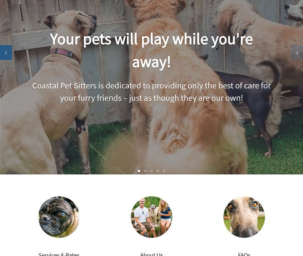Open the FAQs link
This screenshot has height=256, width=303.
pyautogui.click(x=244, y=254)
